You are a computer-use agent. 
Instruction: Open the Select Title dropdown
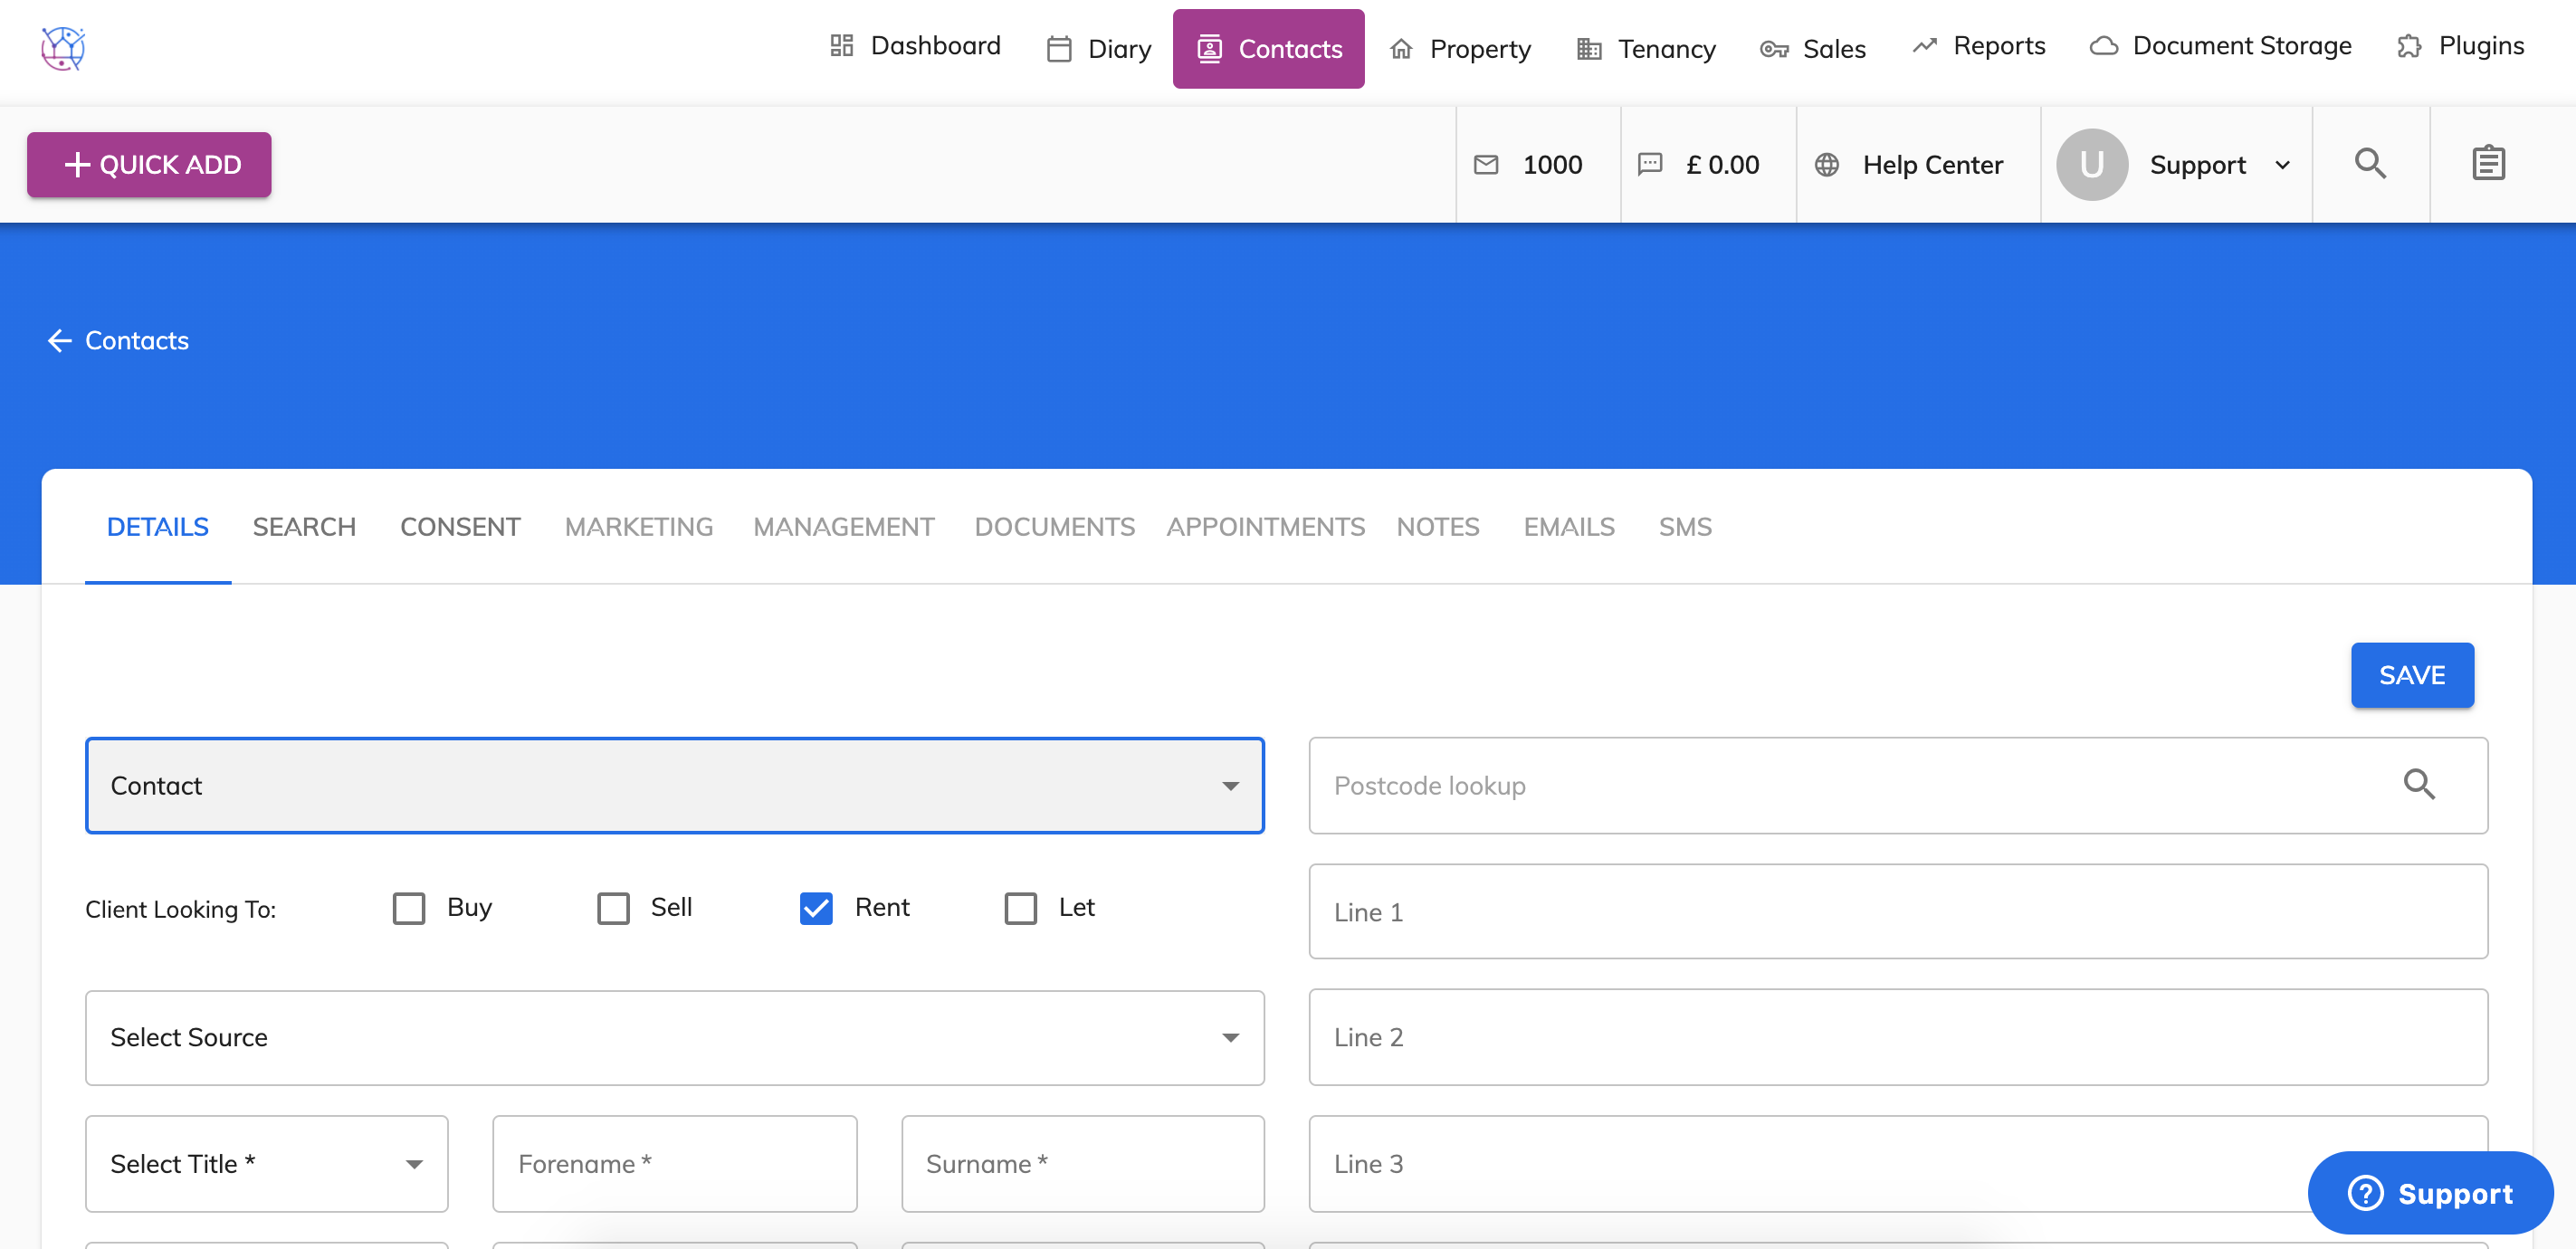point(266,1164)
